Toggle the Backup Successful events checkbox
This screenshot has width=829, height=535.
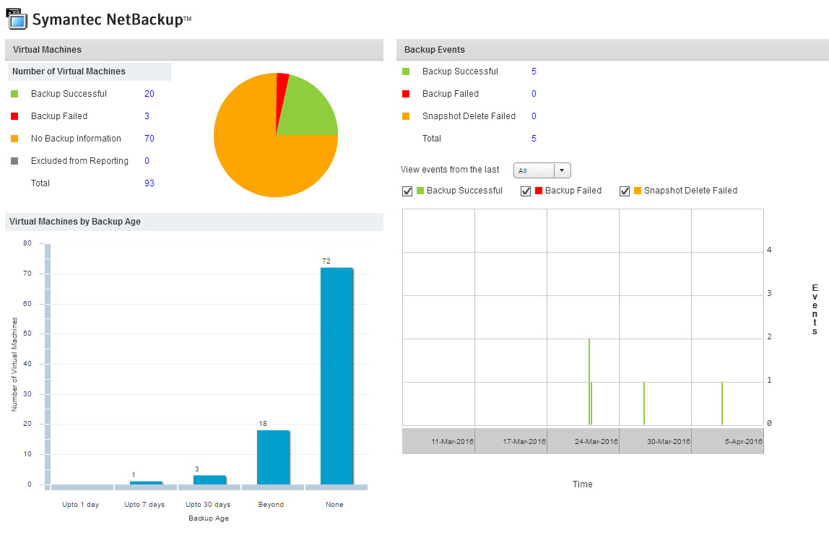[407, 191]
